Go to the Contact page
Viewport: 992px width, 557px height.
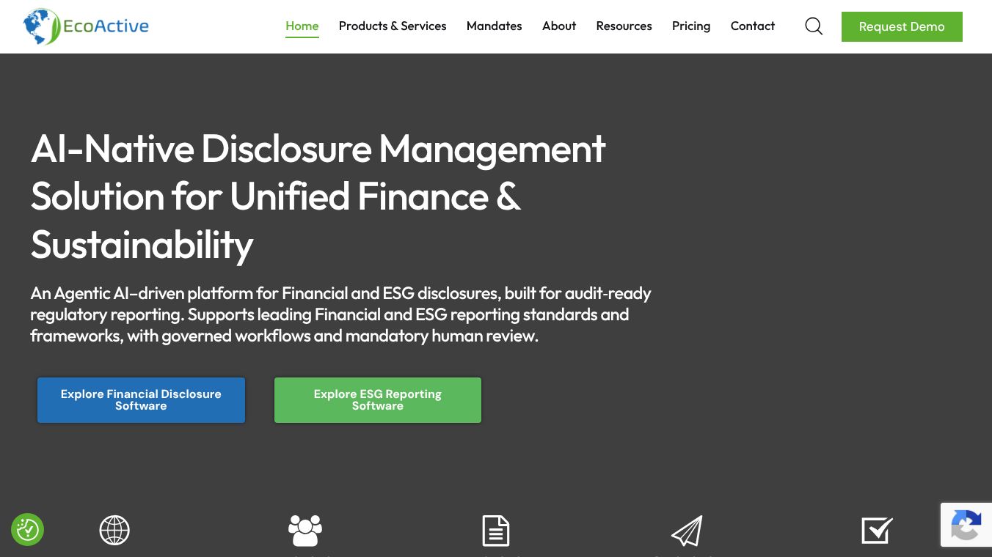tap(753, 26)
